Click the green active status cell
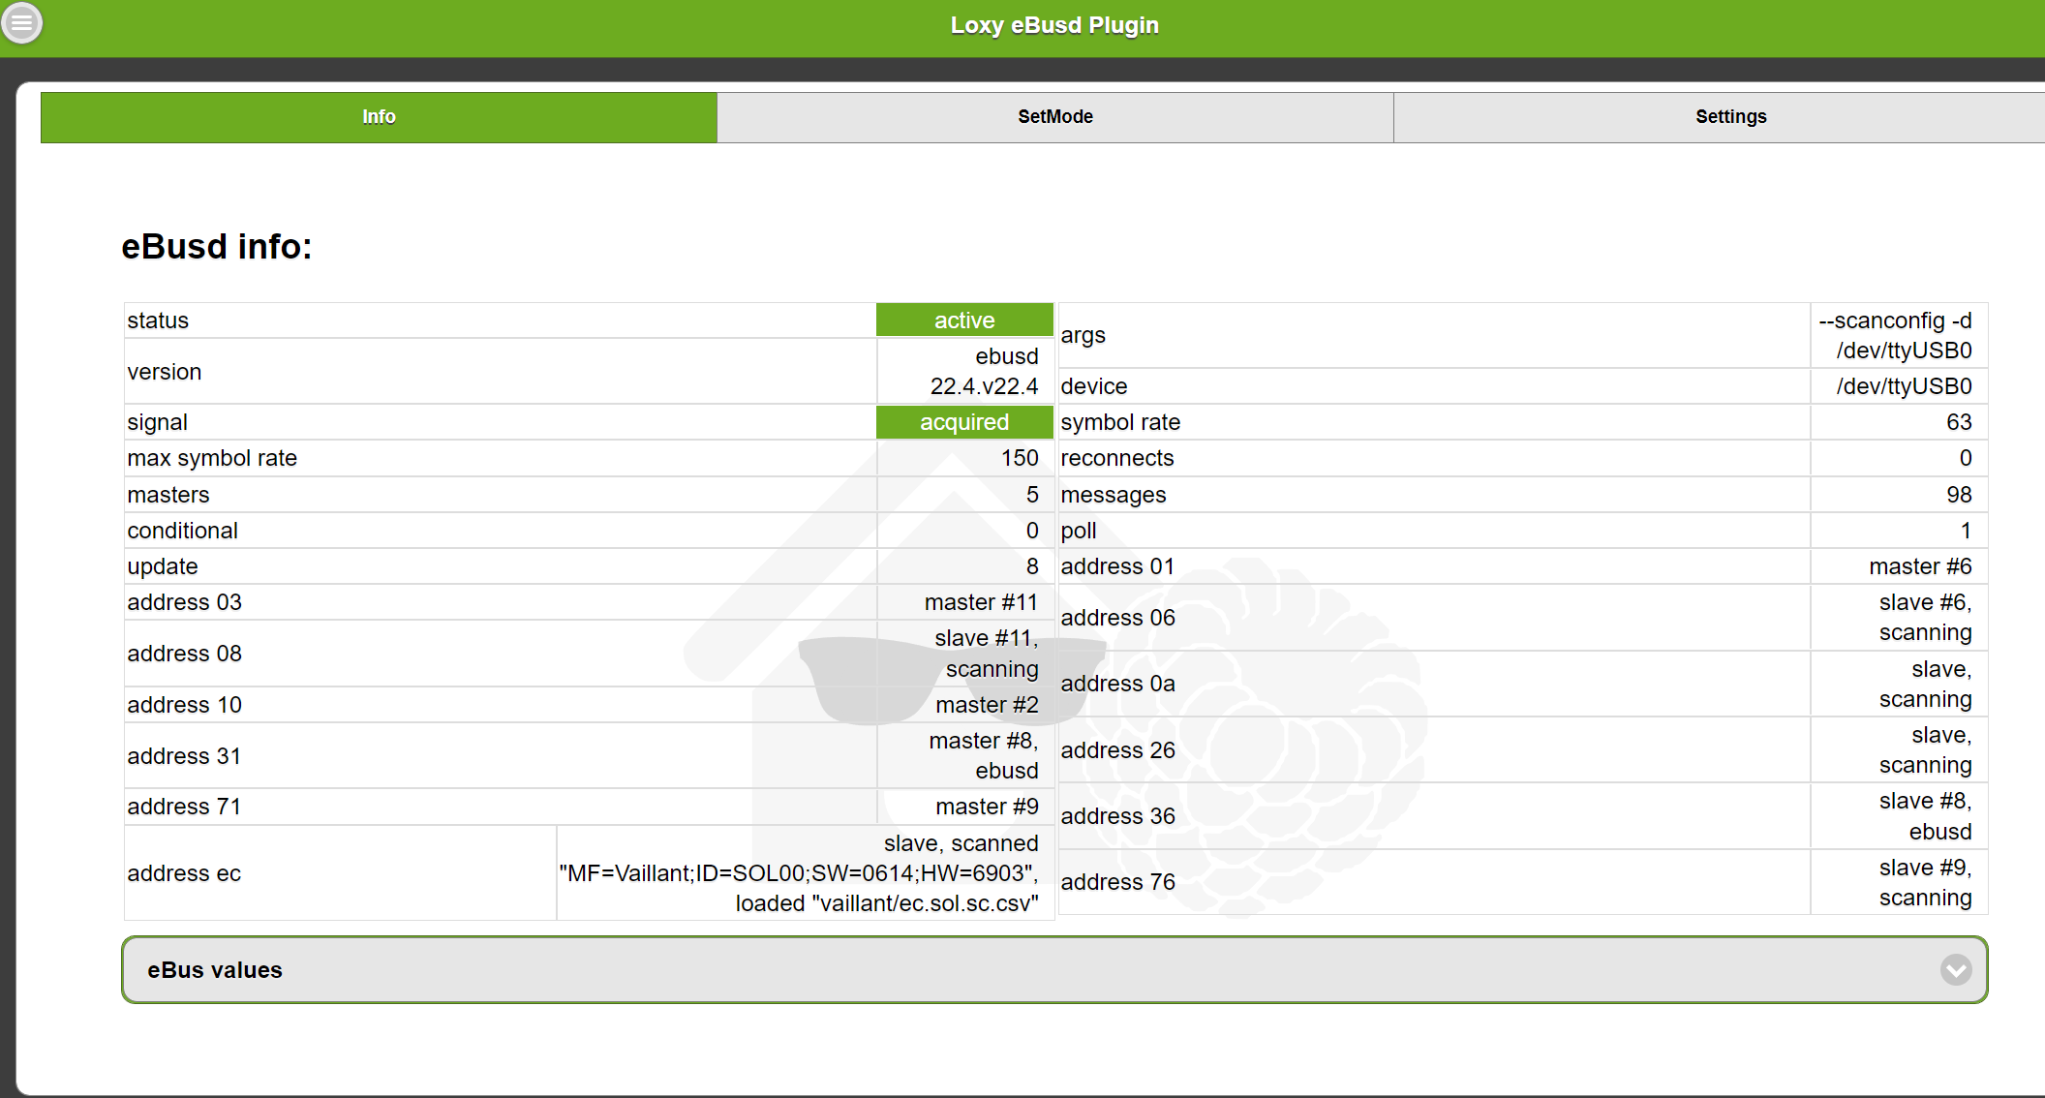 point(963,320)
